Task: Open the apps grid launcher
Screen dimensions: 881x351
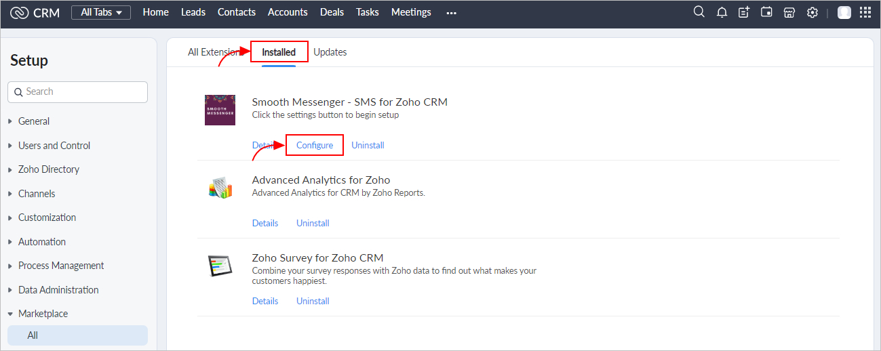Action: point(865,12)
